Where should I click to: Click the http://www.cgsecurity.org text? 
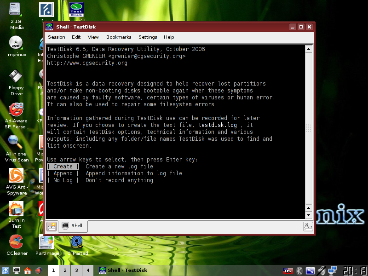[87, 63]
